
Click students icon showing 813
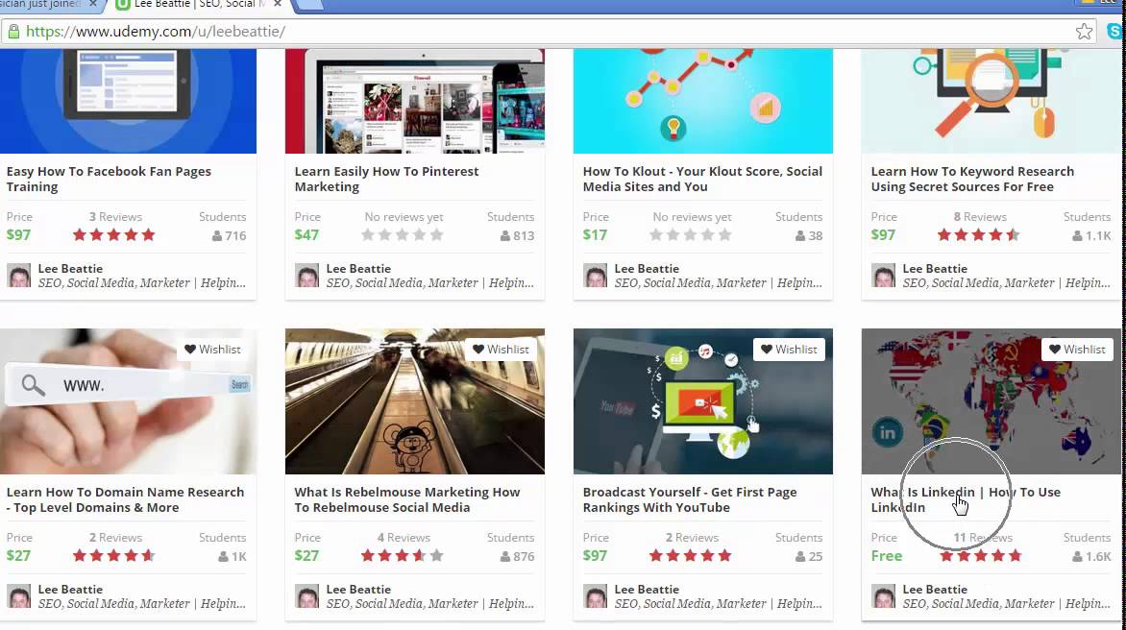click(504, 235)
